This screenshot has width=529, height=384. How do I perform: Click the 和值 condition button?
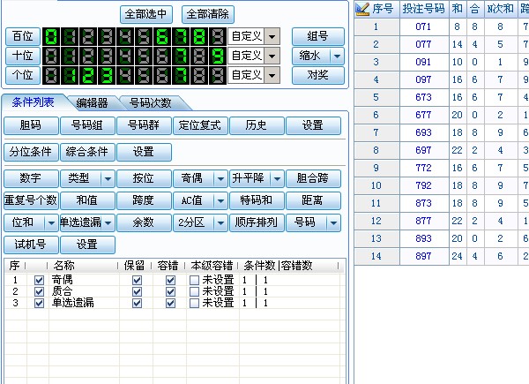(x=87, y=201)
